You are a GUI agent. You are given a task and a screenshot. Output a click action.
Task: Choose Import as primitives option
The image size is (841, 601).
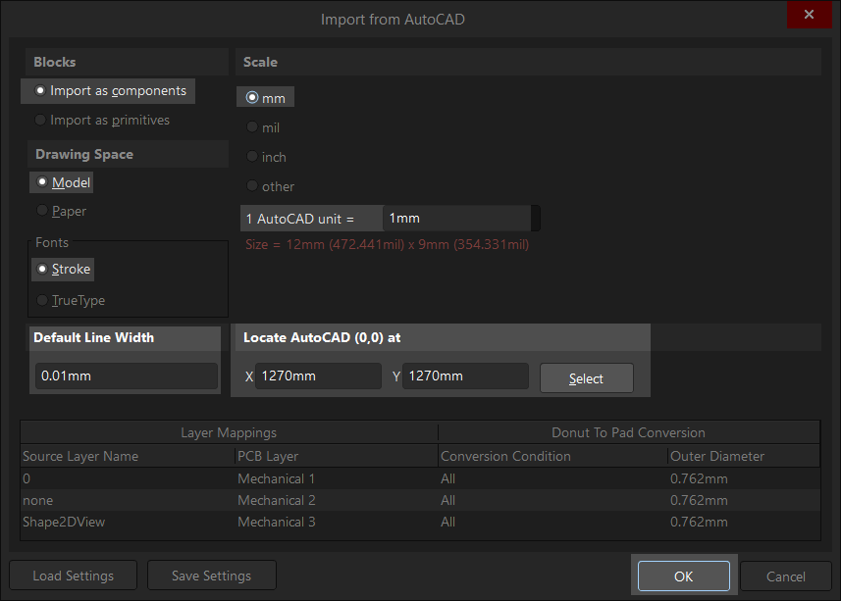click(x=102, y=120)
